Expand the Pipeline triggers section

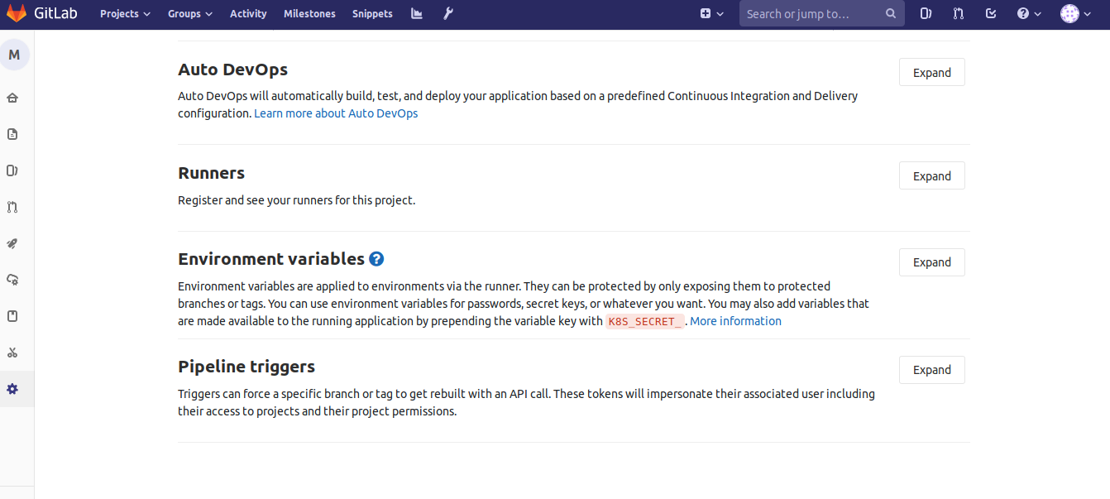point(932,370)
